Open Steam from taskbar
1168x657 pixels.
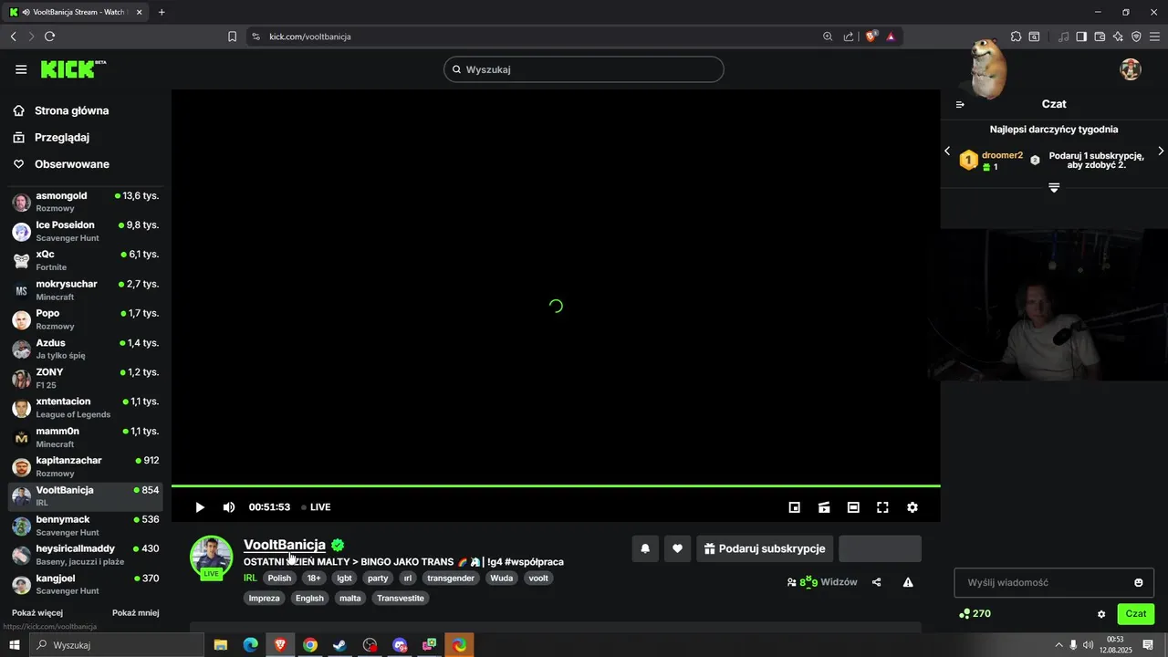coord(339,645)
